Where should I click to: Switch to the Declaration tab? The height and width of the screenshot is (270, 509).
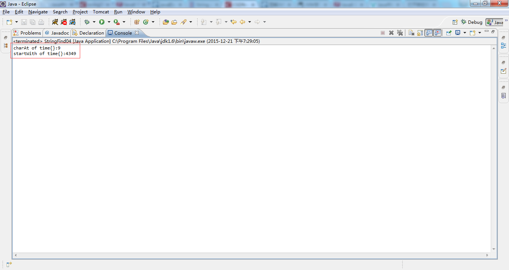coord(88,33)
